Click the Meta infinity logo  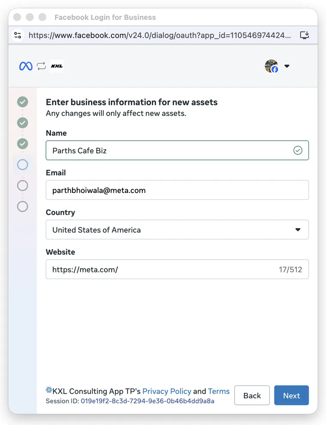point(26,66)
